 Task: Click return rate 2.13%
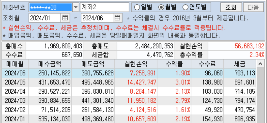point(183,91)
